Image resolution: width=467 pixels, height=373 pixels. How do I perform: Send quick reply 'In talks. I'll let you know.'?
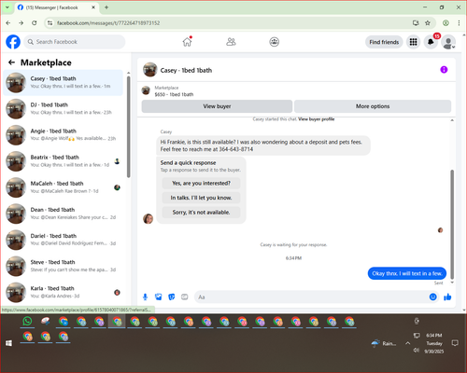pos(201,198)
